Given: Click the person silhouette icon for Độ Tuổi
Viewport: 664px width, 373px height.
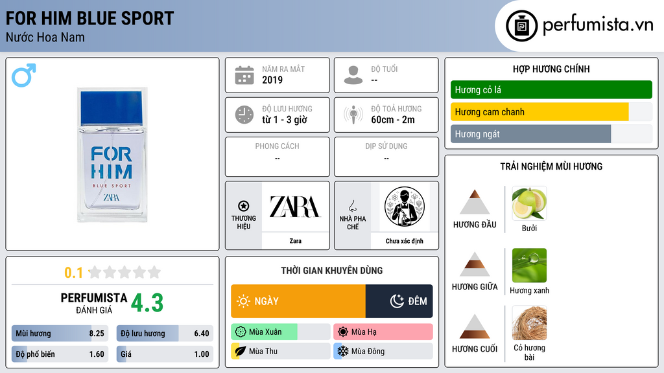Looking at the screenshot, I should (353, 75).
